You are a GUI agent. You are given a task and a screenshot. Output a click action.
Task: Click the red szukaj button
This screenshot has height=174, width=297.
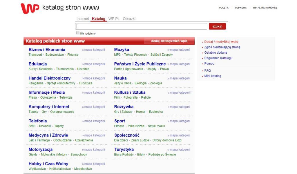(x=217, y=26)
